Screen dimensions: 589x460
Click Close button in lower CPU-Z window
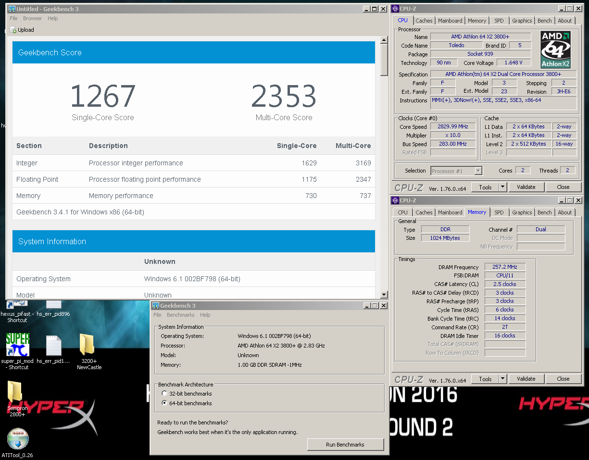coord(563,379)
